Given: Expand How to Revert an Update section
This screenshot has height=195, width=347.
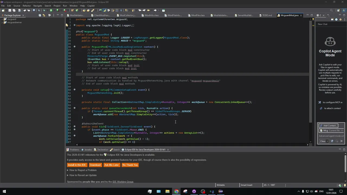Looking at the screenshot, I should (82, 175).
